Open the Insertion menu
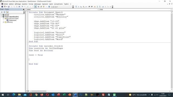Screen dimensions: 173x97 click(x=25, y=4)
